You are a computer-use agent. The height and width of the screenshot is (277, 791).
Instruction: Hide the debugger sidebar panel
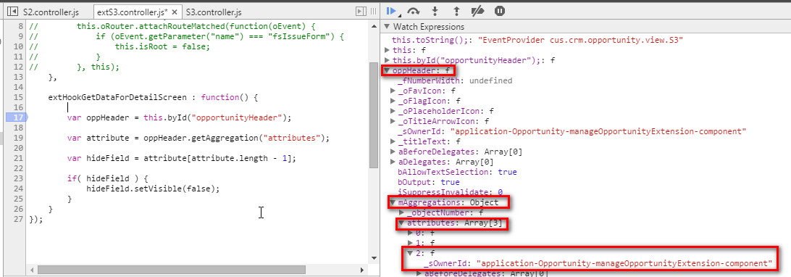pos(361,11)
